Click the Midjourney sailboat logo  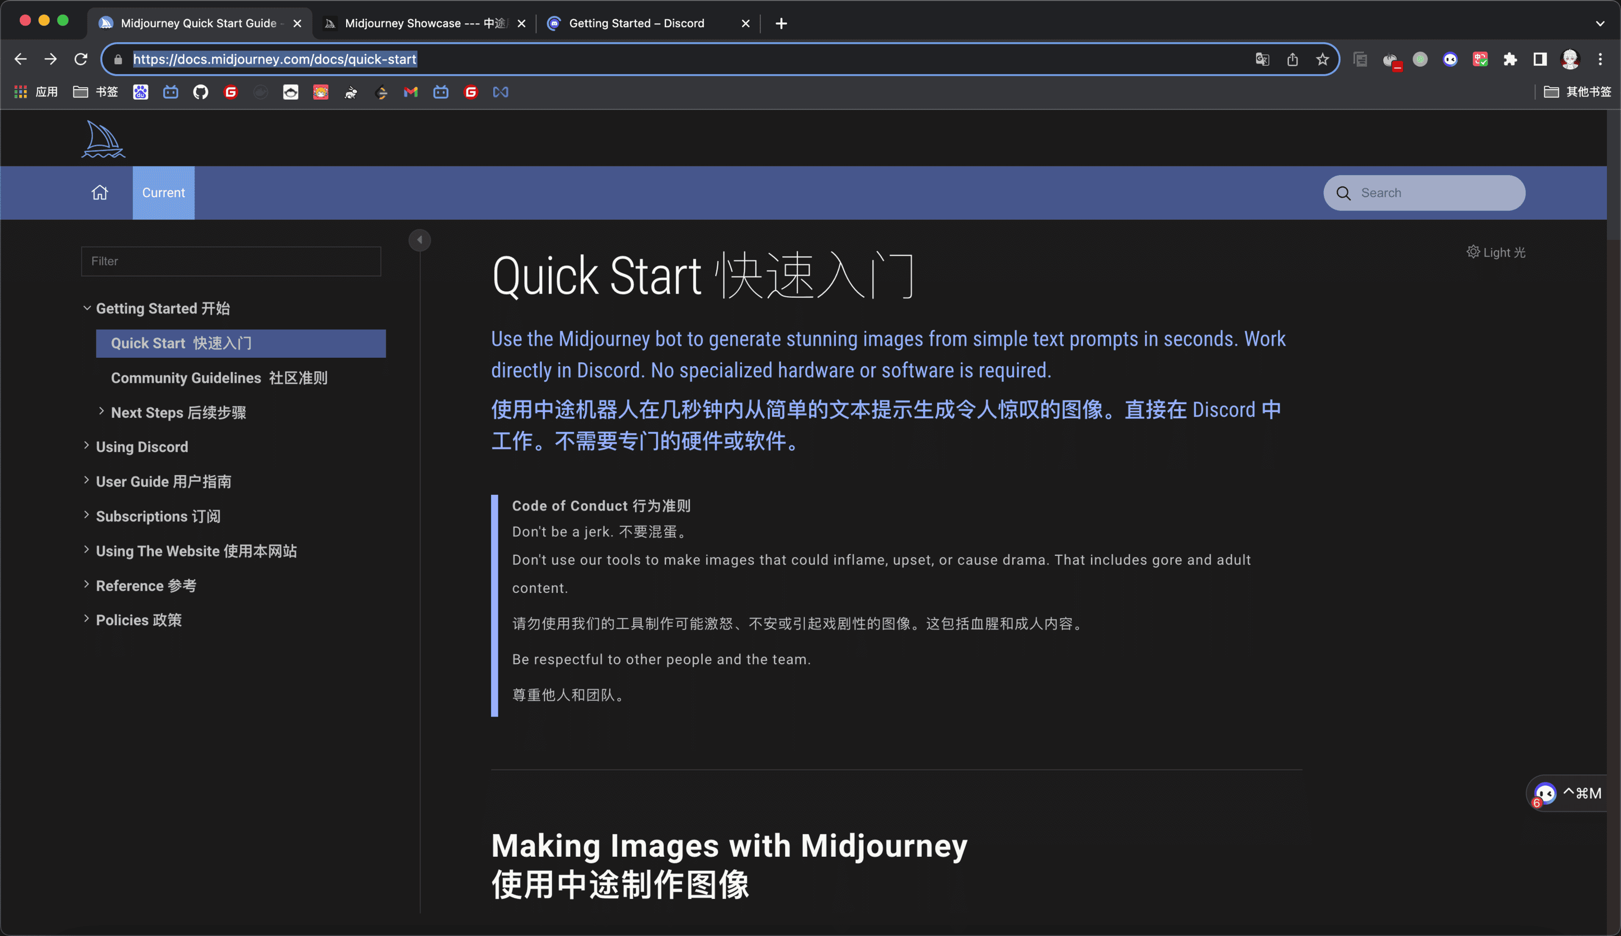103,139
